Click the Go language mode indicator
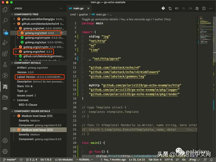 click(x=184, y=160)
